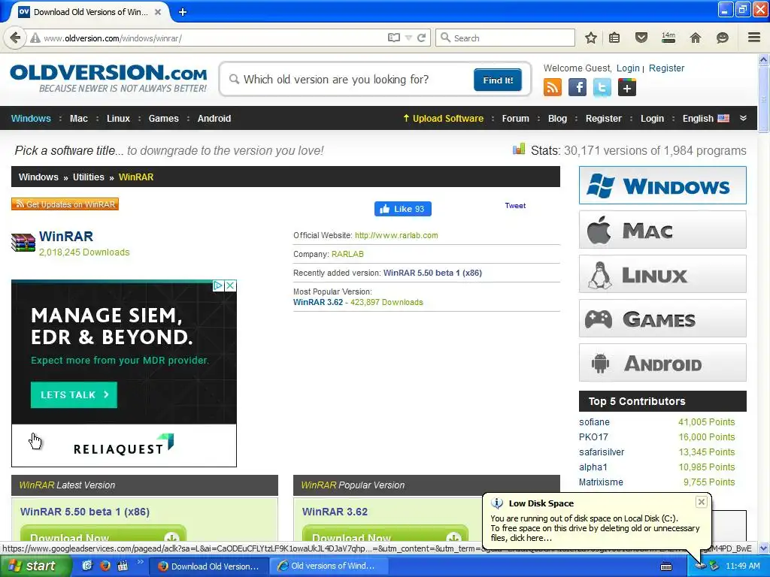The image size is (770, 577).
Task: Open Forum from the nav bar
Action: (516, 118)
